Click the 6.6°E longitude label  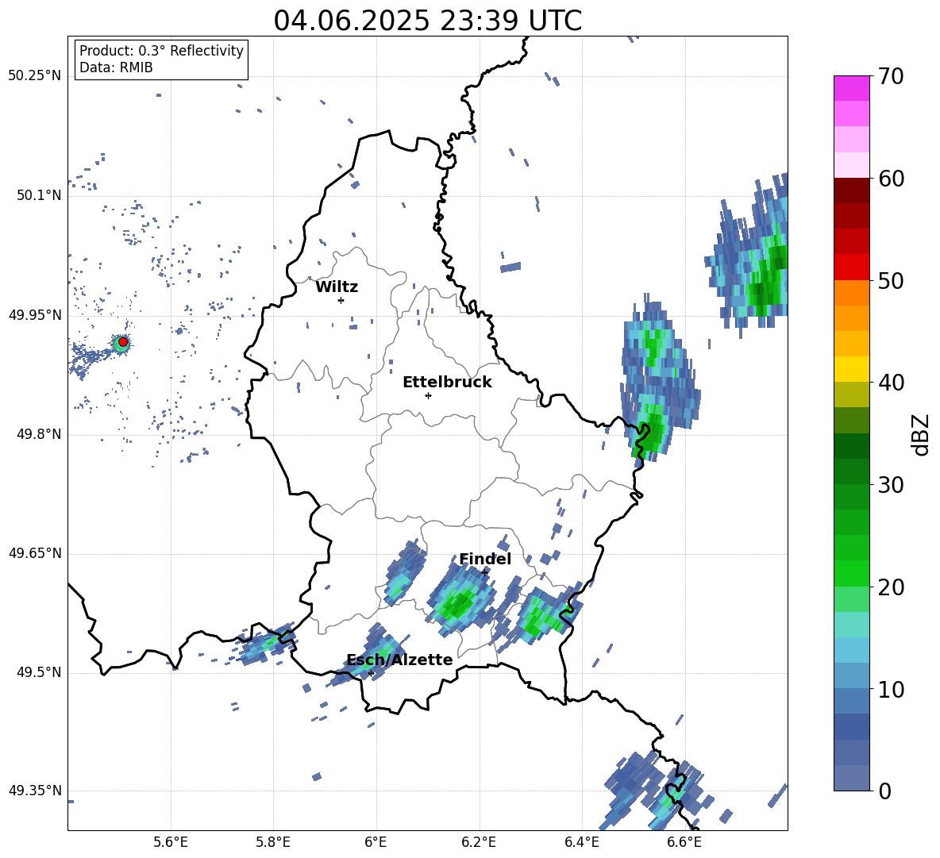[x=684, y=842]
